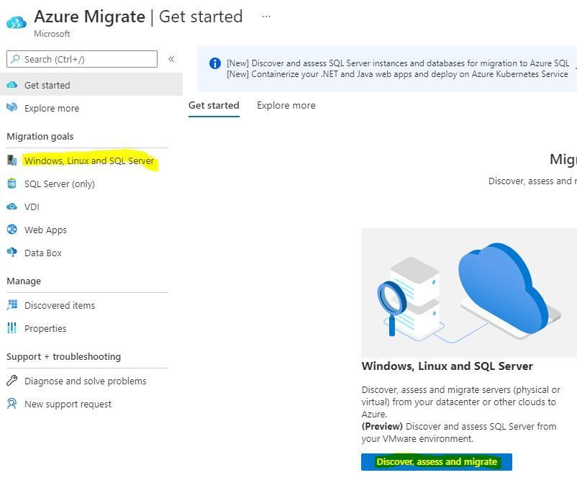Click the Get started sidebar icon
Viewport: 577px width, 493px height.
click(12, 85)
